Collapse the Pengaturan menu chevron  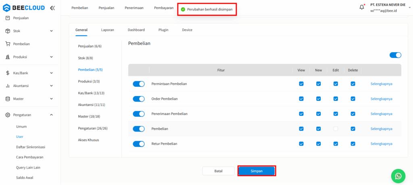pyautogui.click(x=51, y=115)
